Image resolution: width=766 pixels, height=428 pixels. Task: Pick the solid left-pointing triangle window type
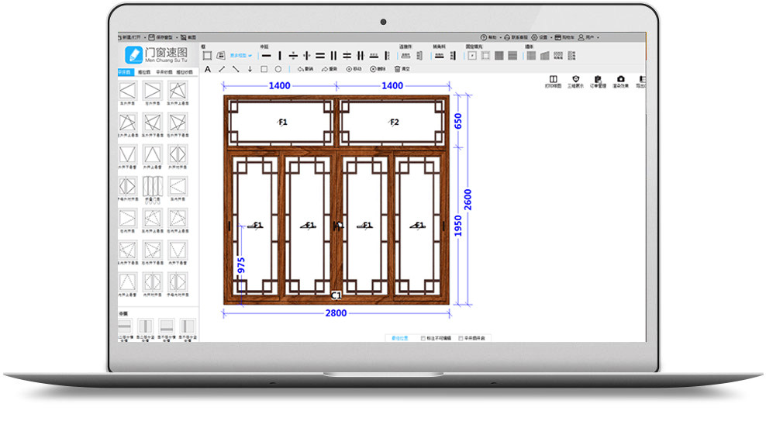pos(127,91)
